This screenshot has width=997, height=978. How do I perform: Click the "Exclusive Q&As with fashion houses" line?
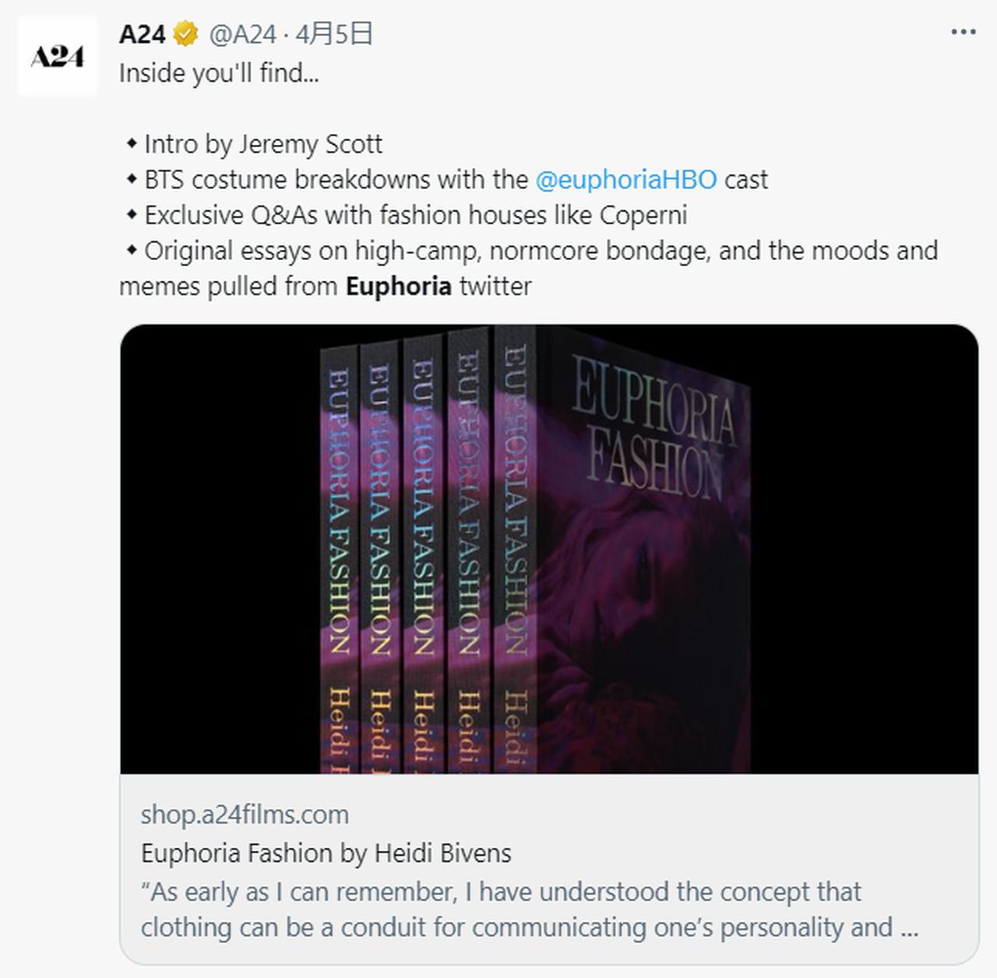(x=415, y=215)
